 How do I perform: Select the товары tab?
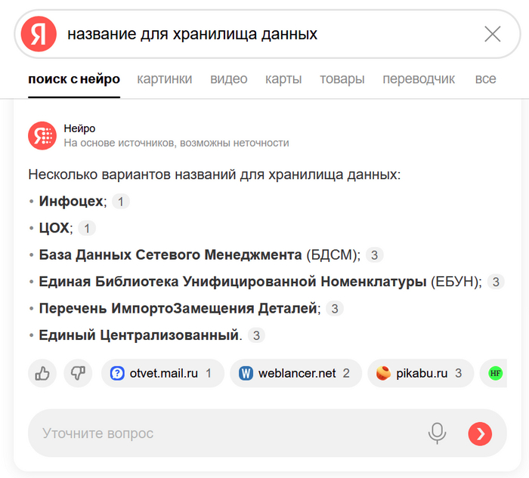[342, 79]
